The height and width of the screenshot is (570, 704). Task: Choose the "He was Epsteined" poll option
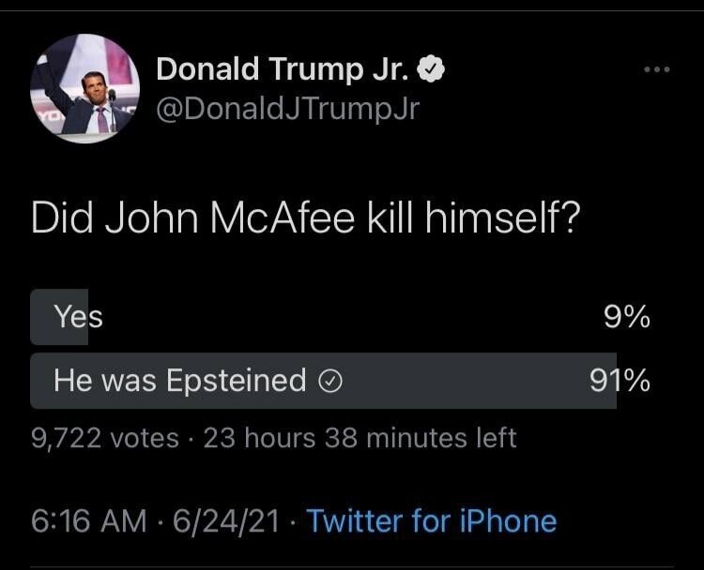point(180,381)
